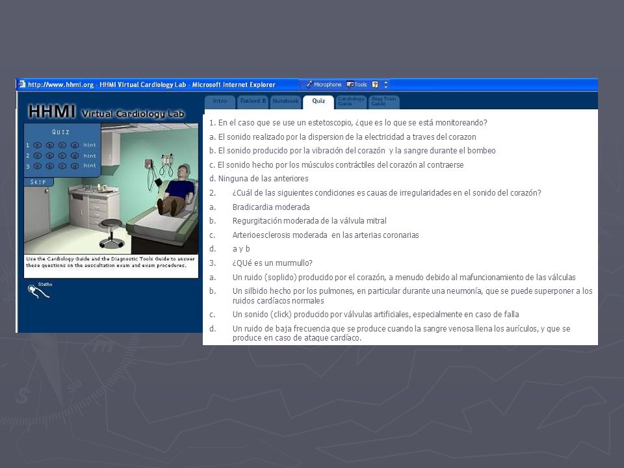Select answer d for quiz question 1
Viewport: 624px width, 468px height.
click(74, 145)
